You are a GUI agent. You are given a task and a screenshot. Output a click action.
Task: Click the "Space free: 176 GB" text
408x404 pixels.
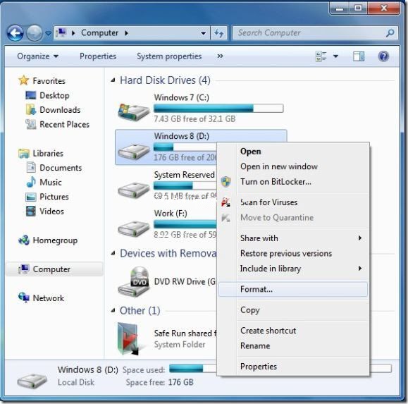(x=159, y=382)
